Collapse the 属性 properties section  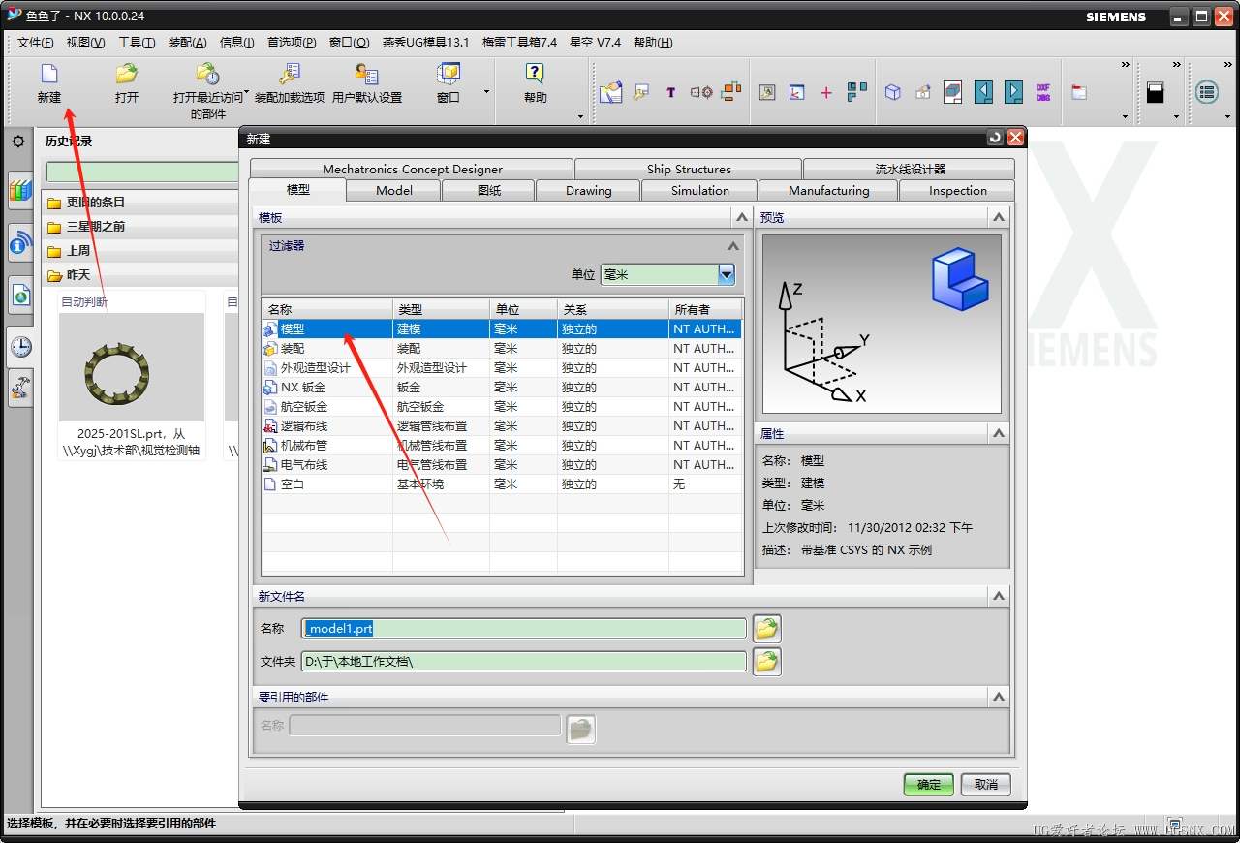[1000, 434]
